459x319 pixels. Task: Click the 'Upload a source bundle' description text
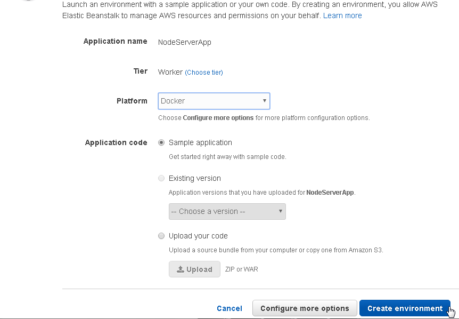pos(276,250)
